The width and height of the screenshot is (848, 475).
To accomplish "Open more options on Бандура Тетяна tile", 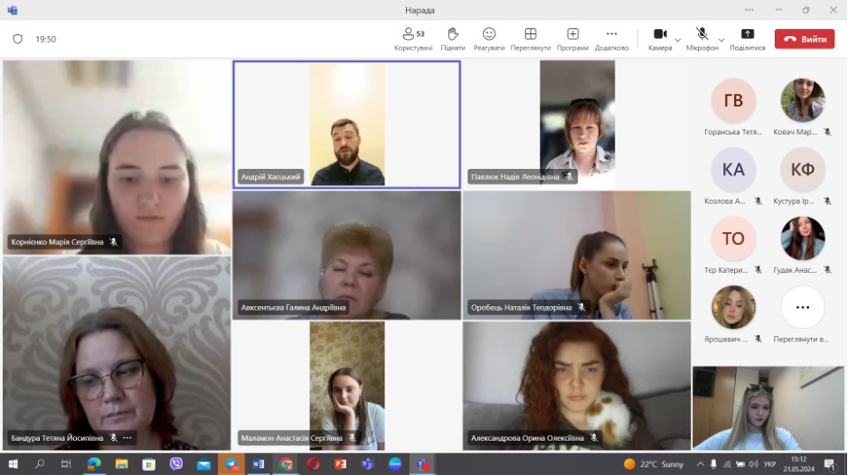I will click(x=127, y=438).
